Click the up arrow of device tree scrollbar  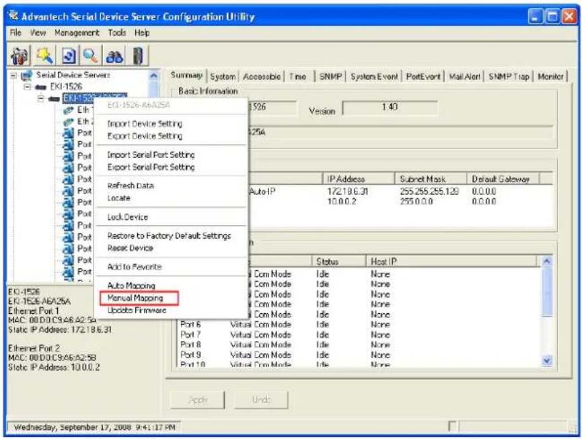153,76
